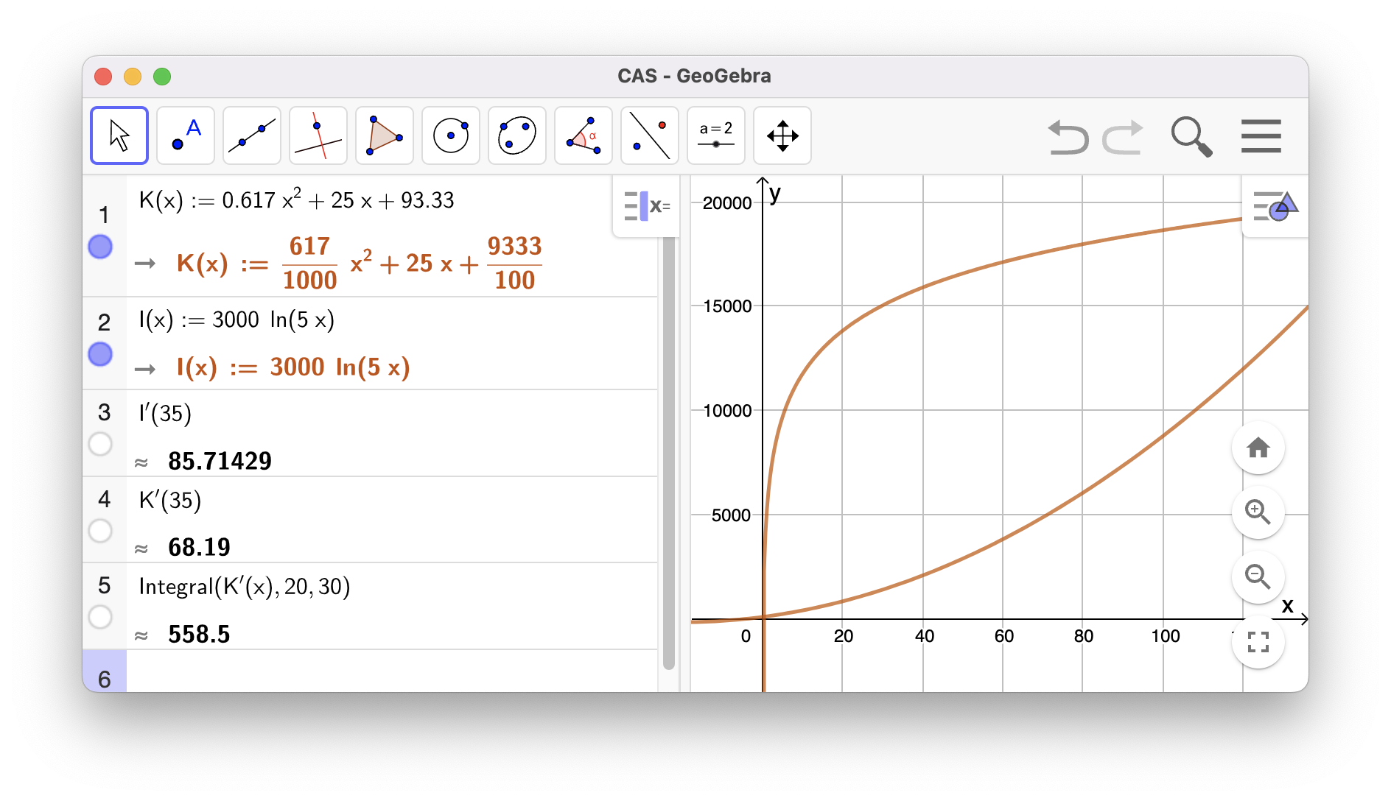The image size is (1391, 801).
Task: Click the empty row 6 input
Action: 390,671
